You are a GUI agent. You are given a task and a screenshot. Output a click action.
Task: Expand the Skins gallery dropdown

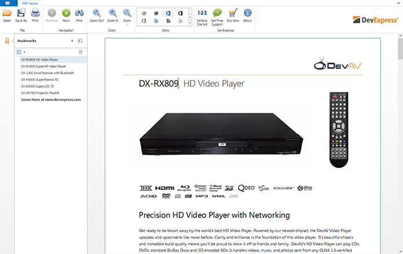189,24
